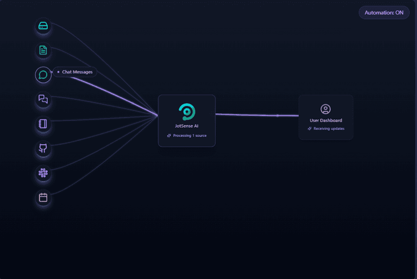Click the Chat Messages tooltip label

[x=77, y=72]
